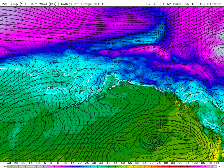Select the 992 isobar label

pyautogui.click(x=110, y=16)
